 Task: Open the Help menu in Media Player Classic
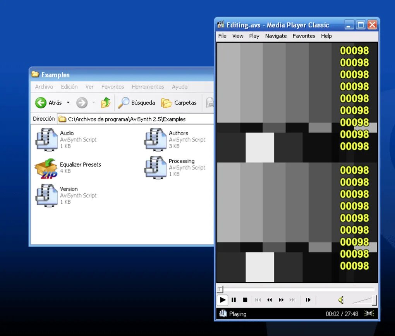coord(326,36)
